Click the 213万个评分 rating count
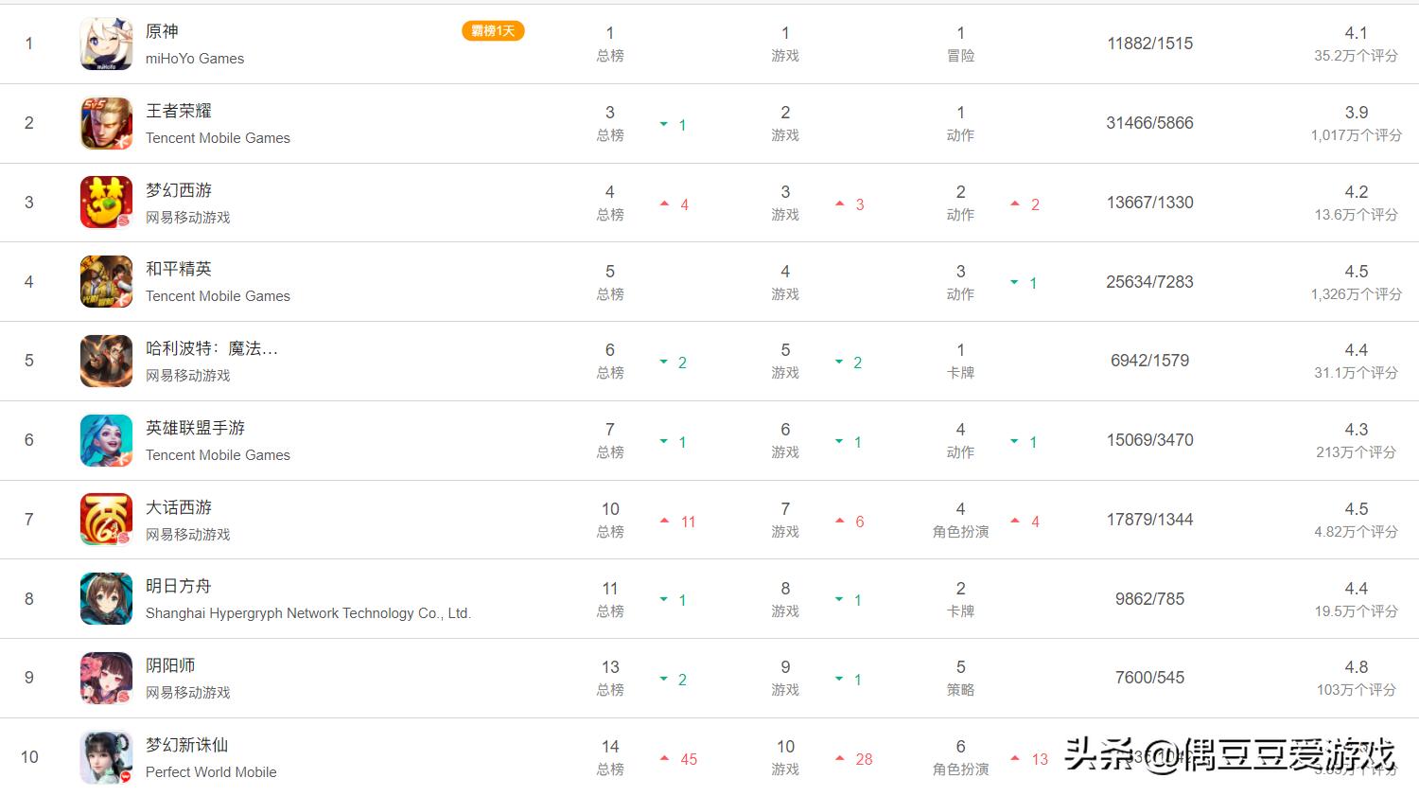The image size is (1419, 796). 1357,452
